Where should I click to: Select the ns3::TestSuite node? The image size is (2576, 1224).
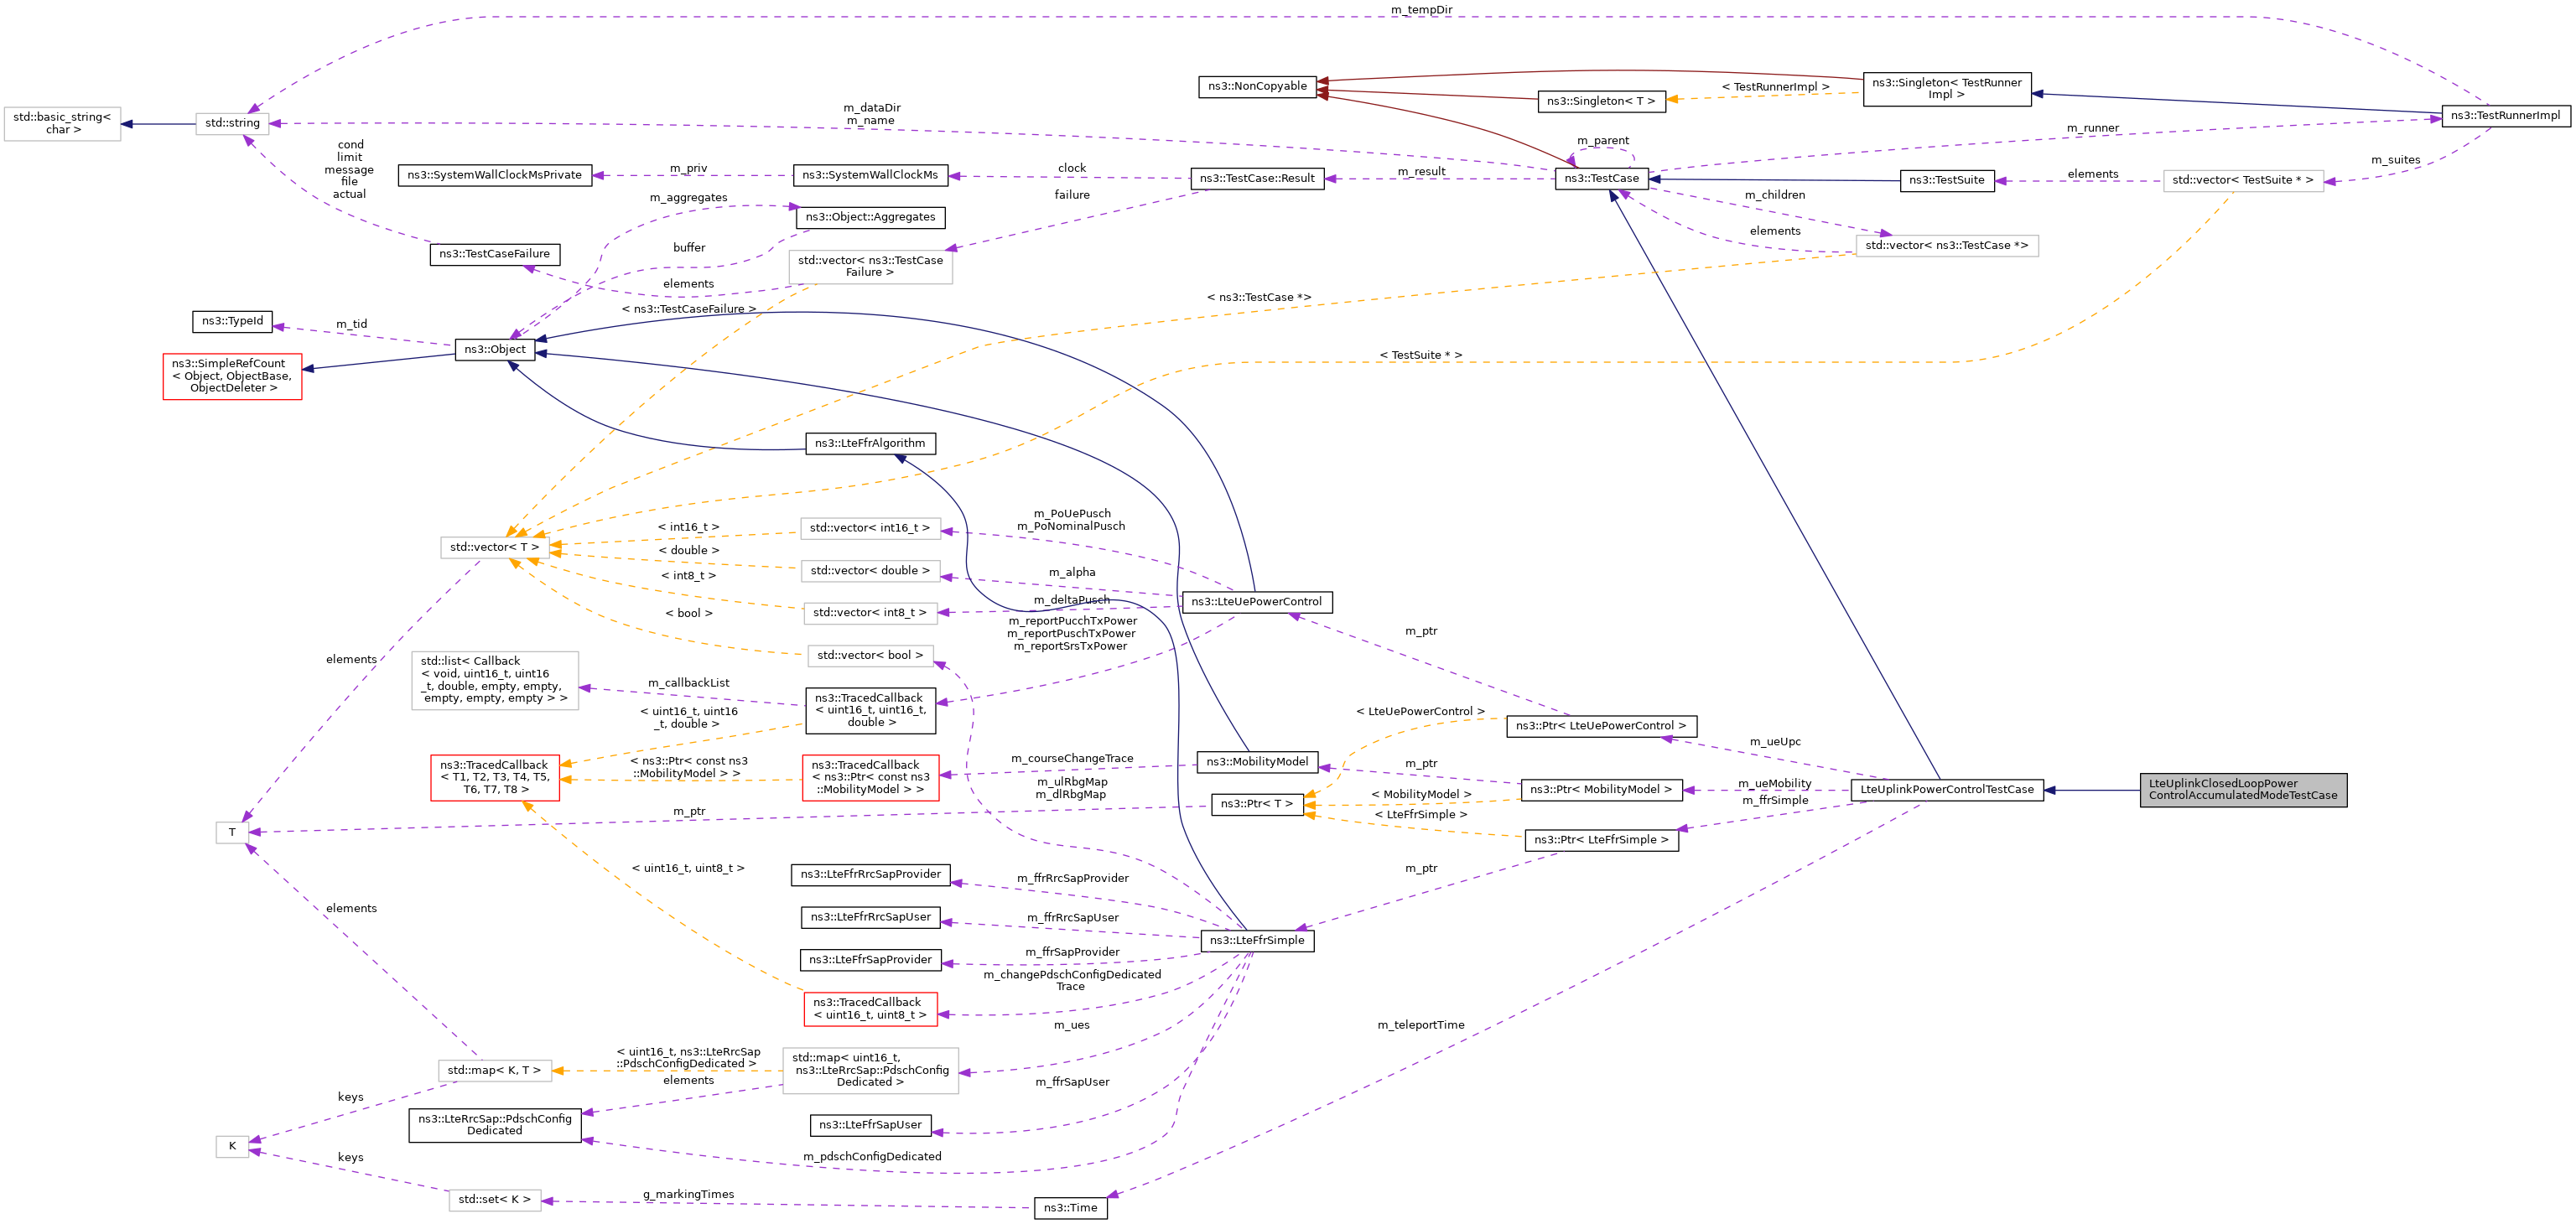click(x=1946, y=180)
